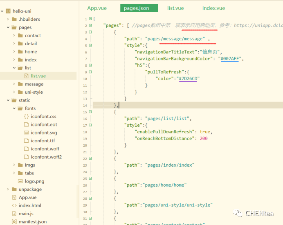Switch to the App.vue editor tab

[x=97, y=8]
